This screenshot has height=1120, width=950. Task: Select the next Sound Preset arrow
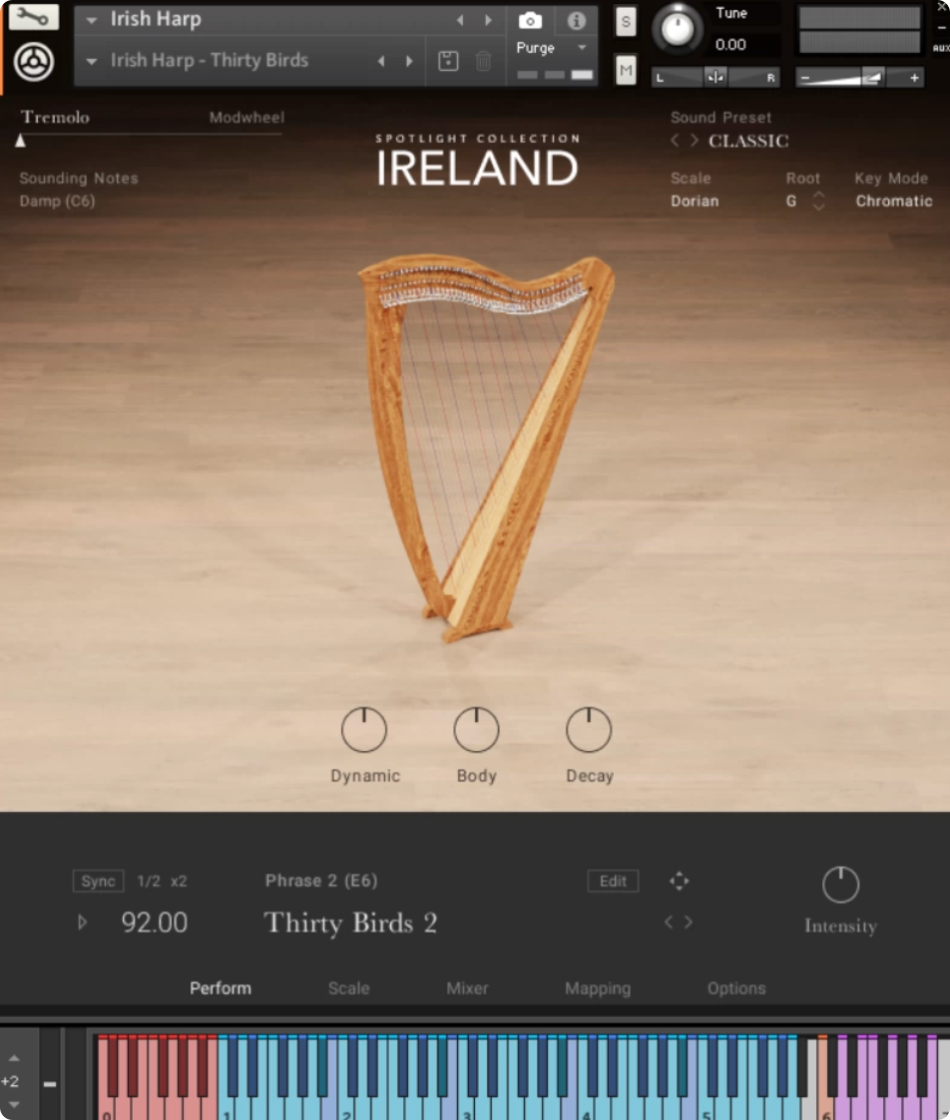pyautogui.click(x=695, y=141)
